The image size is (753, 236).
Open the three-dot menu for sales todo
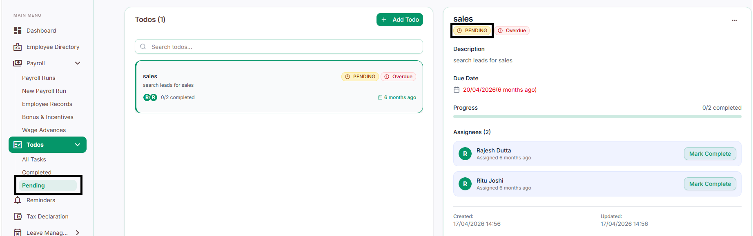coord(734,20)
